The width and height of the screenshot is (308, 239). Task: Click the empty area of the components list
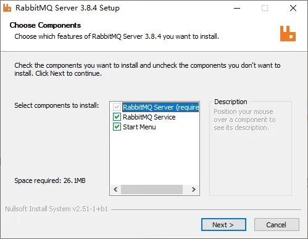click(154, 158)
